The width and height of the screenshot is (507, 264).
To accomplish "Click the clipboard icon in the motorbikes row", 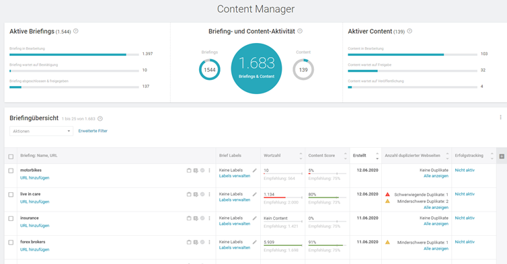I will [x=189, y=171].
